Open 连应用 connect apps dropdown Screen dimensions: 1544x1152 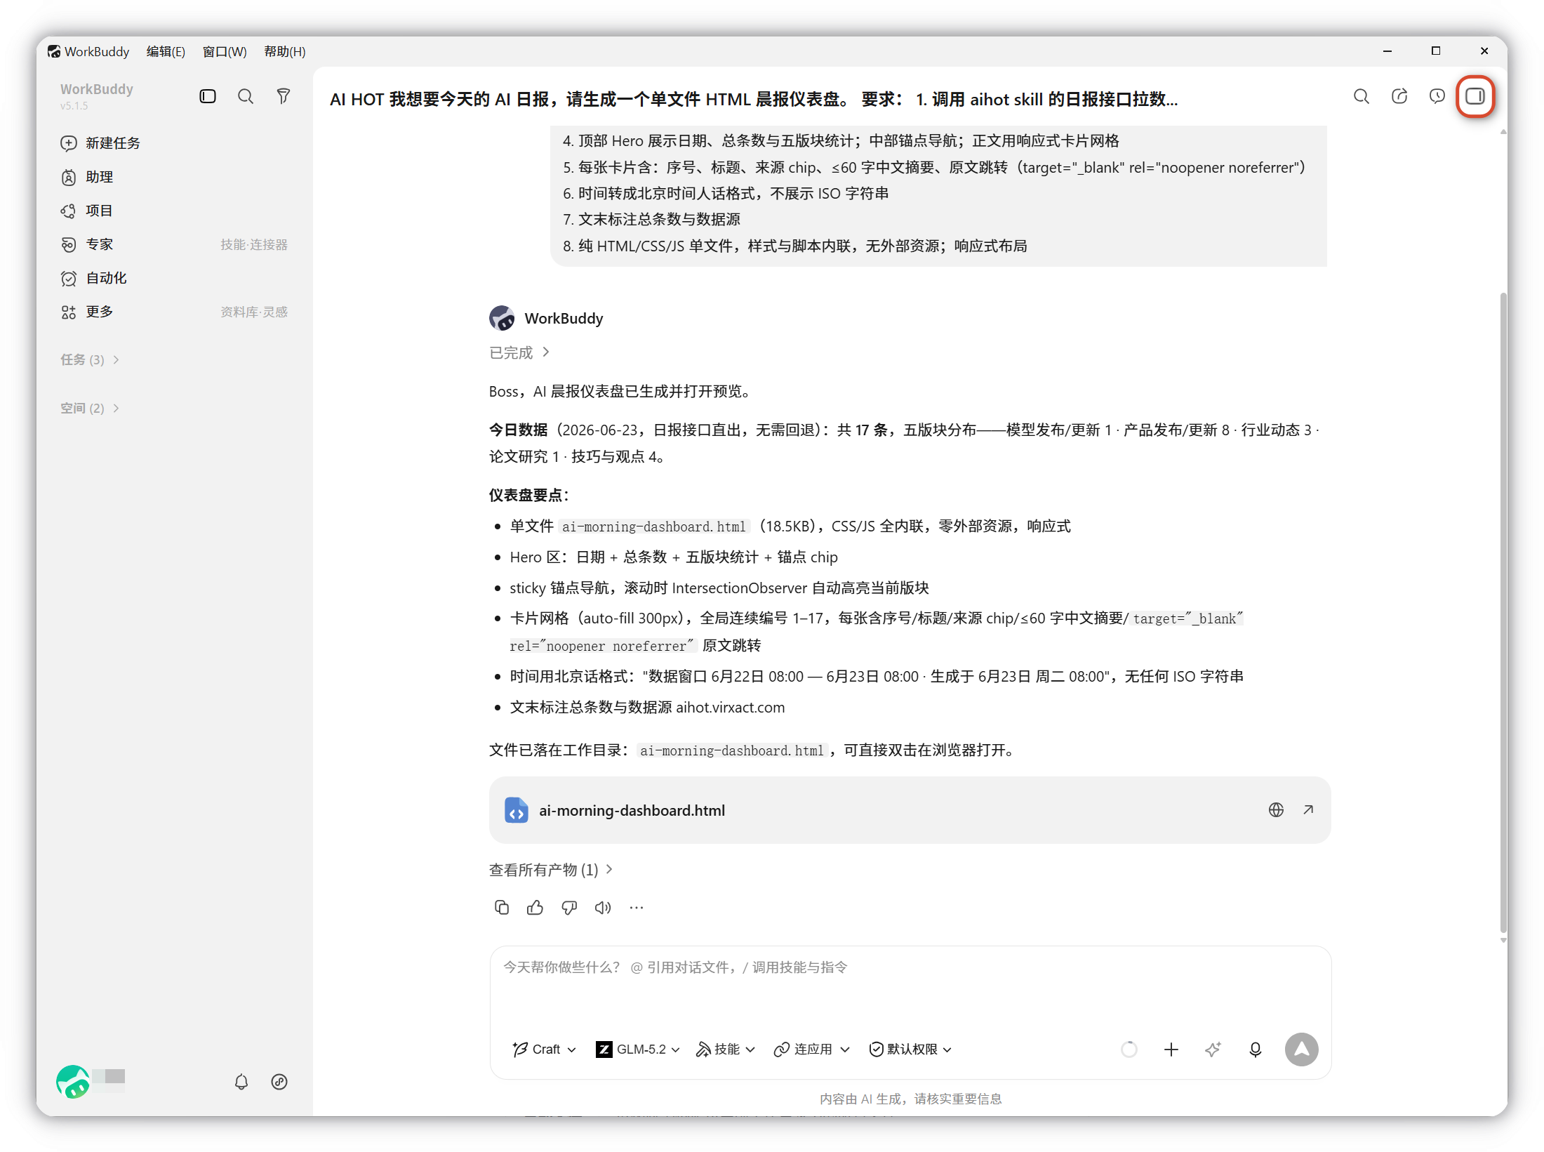pyautogui.click(x=812, y=1050)
